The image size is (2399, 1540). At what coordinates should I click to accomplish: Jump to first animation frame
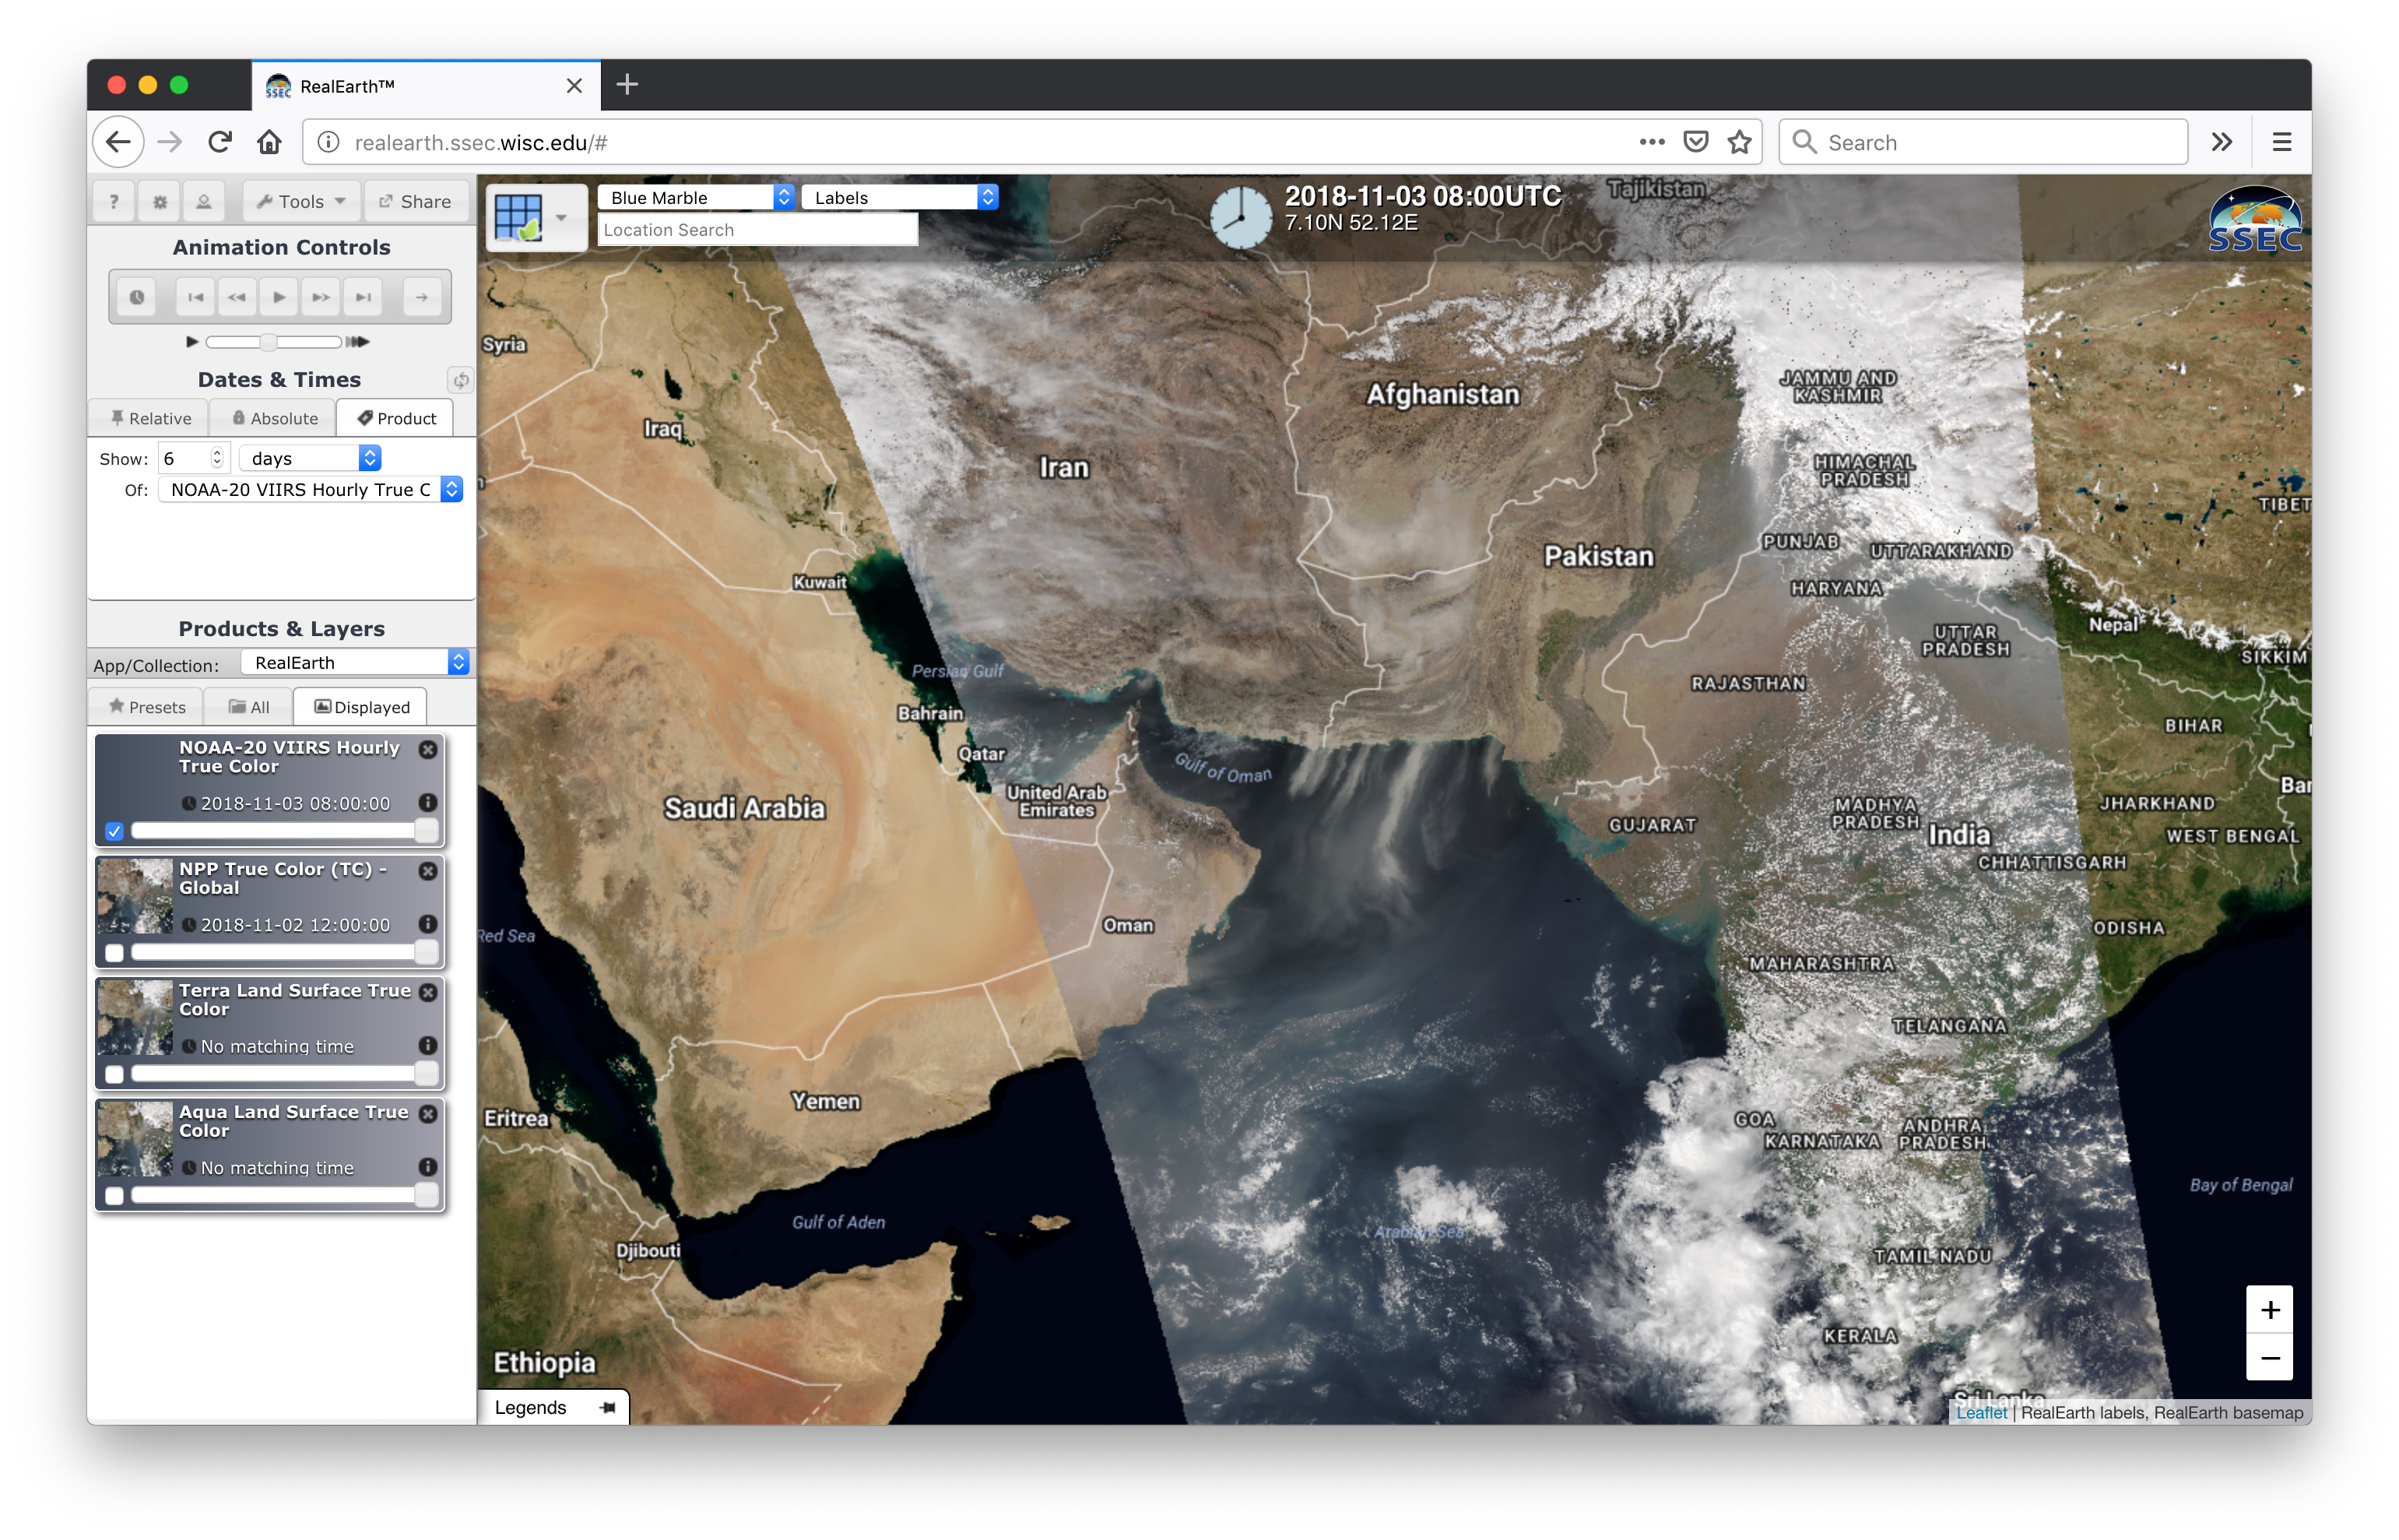[195, 297]
